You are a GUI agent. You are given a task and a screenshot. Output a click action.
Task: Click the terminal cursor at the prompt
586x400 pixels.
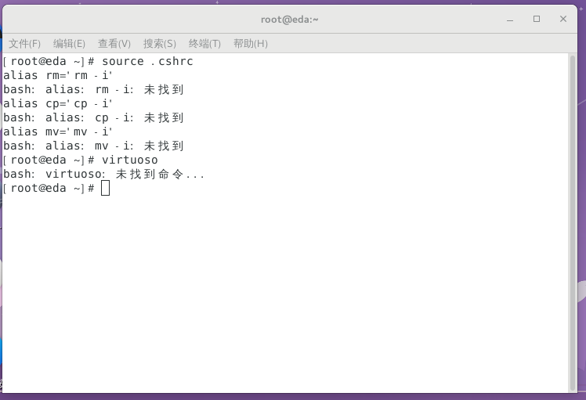click(x=106, y=188)
